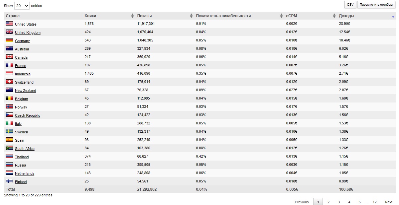Click the Canada flag icon
399x205 pixels.
[9, 57]
